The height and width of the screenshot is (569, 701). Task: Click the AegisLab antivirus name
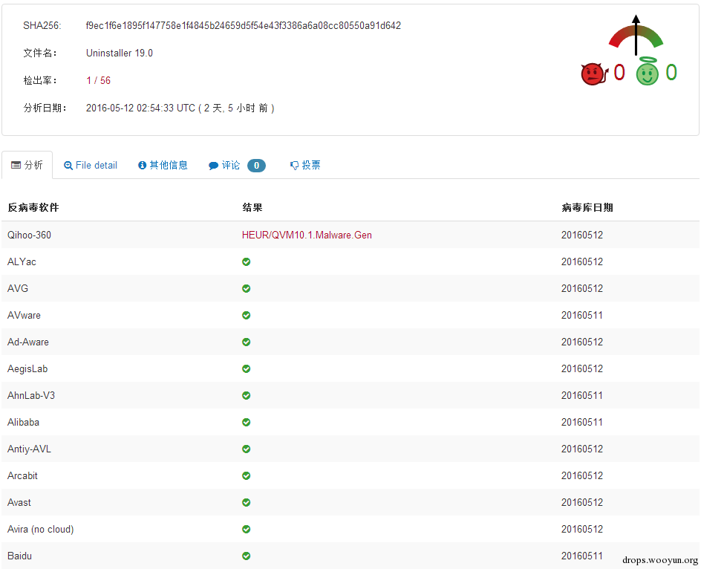tap(27, 368)
